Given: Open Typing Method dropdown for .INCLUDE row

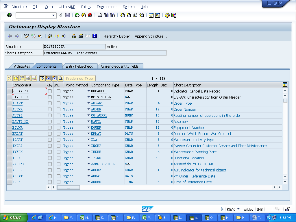Looking at the screenshot, I should (88, 97).
